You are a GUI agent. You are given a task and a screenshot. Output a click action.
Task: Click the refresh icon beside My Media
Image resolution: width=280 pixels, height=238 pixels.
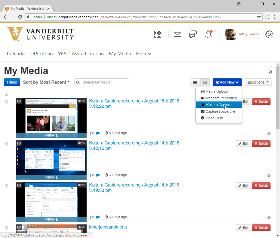tap(270, 72)
